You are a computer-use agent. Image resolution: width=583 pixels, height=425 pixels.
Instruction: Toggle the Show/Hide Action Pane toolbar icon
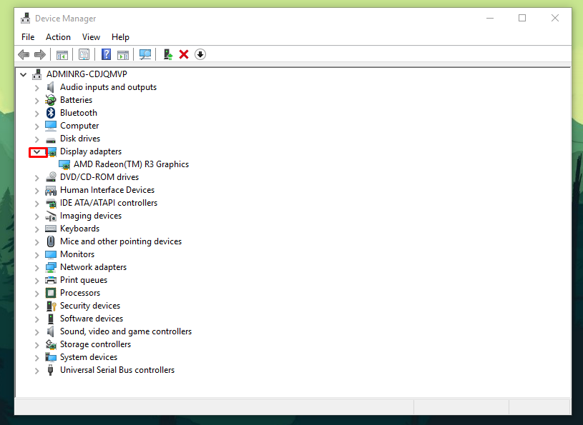coord(123,54)
